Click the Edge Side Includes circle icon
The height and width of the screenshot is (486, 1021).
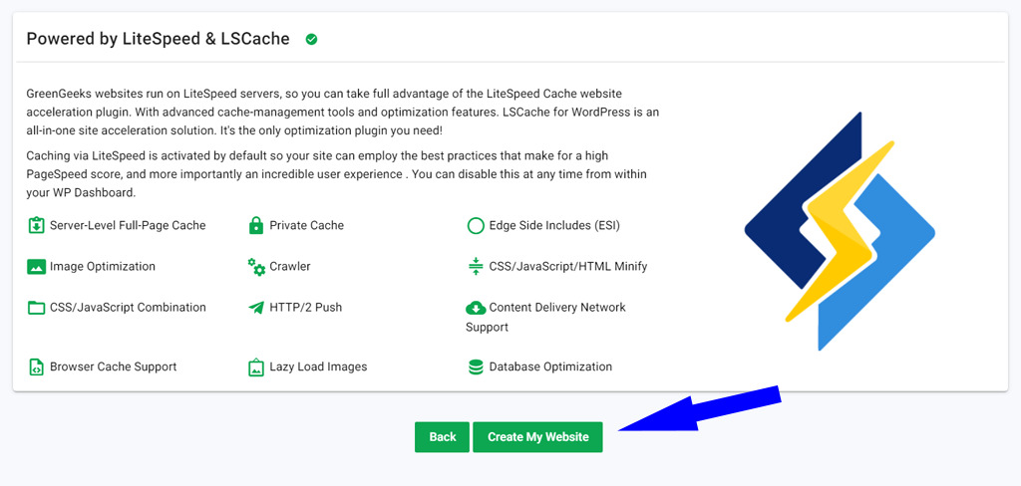point(476,226)
